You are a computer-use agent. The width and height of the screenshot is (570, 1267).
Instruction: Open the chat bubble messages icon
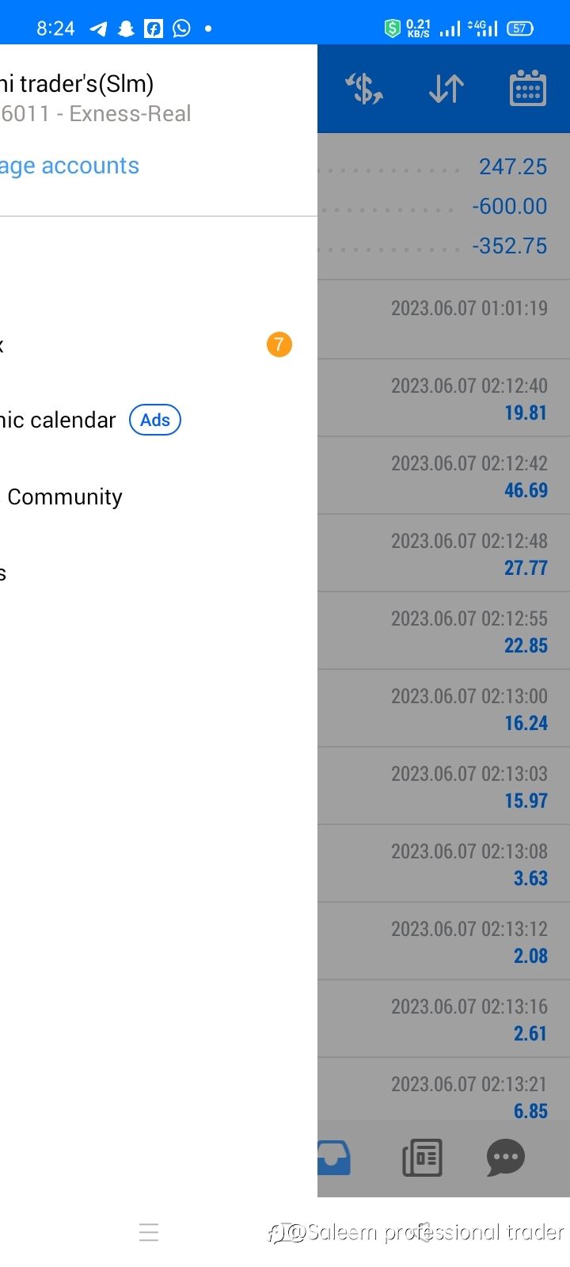(506, 1158)
